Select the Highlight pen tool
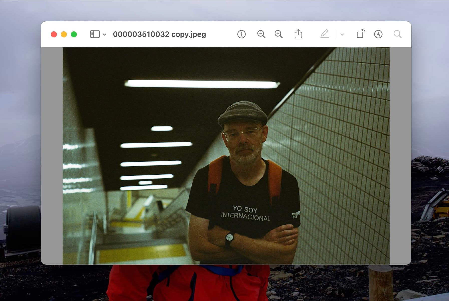 point(324,34)
